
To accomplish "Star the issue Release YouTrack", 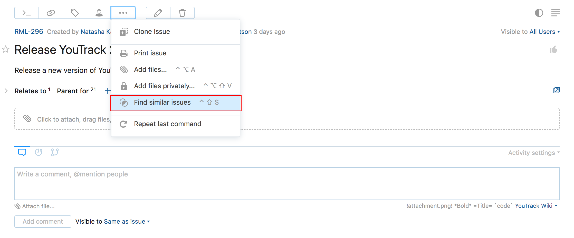I will point(6,49).
